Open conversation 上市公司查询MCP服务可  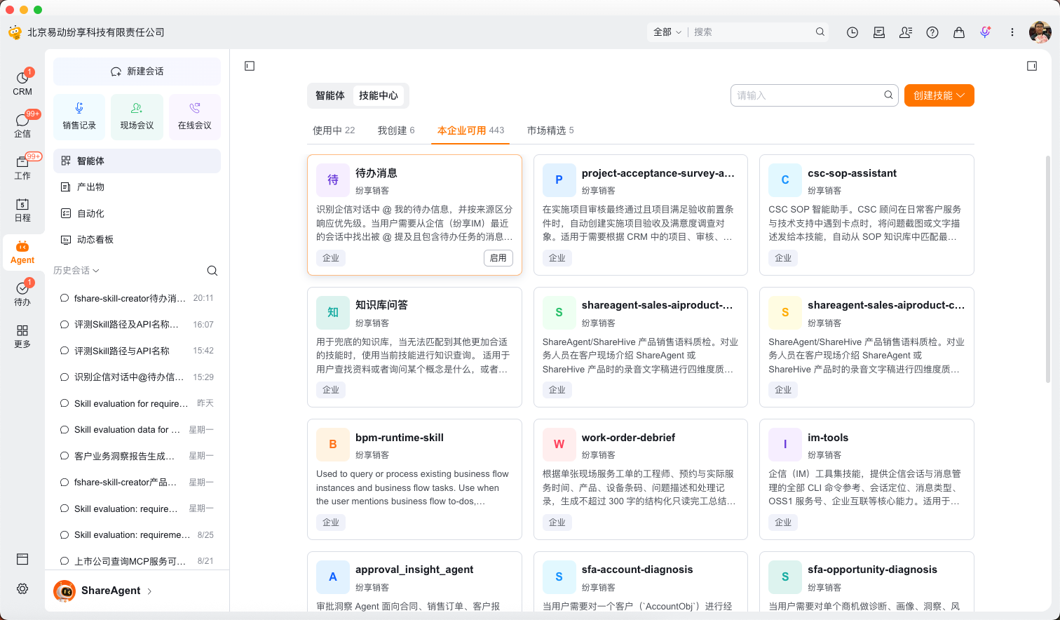pos(137,561)
